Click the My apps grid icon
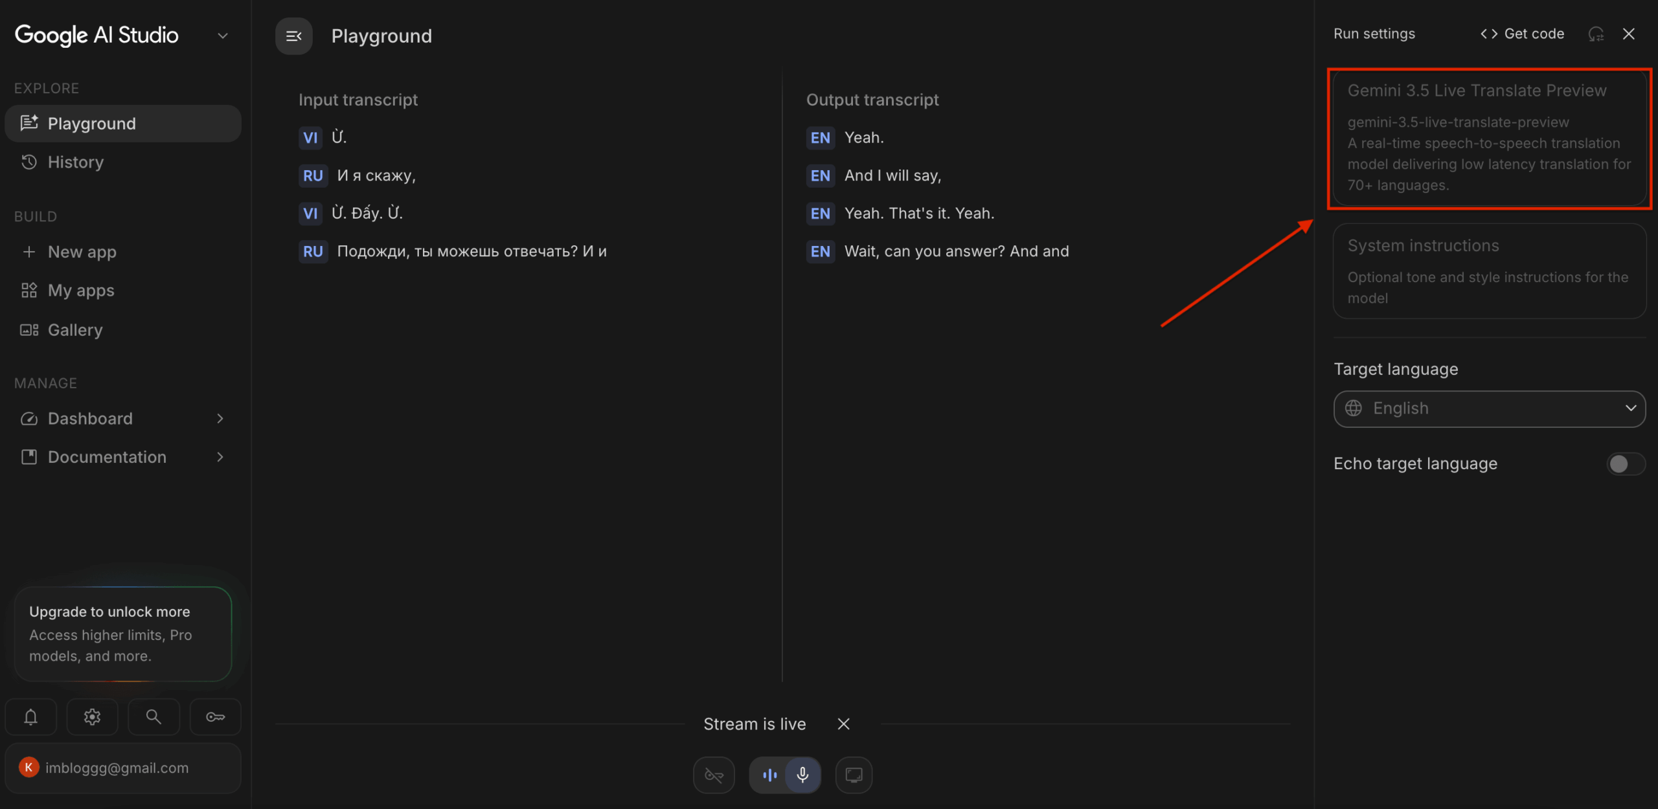The height and width of the screenshot is (809, 1658). pos(29,291)
